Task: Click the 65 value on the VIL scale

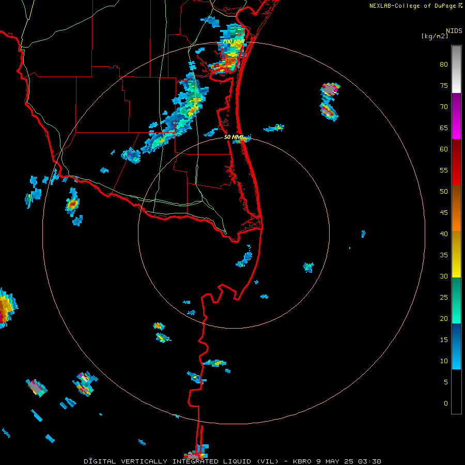Action: pos(444,128)
